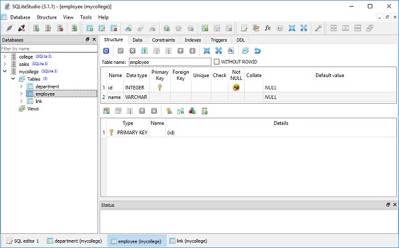Click the Table name input field
The image size is (399, 248).
(x=170, y=62)
